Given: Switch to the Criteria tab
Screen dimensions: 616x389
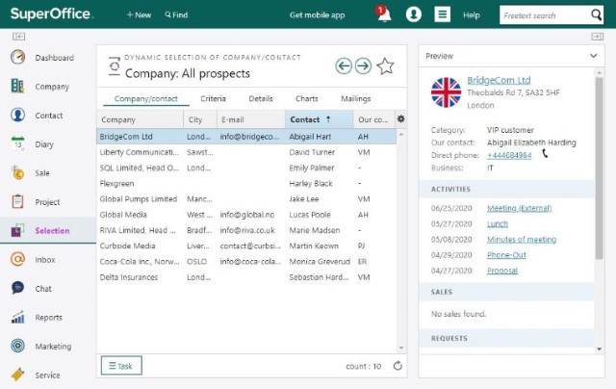Looking at the screenshot, I should pos(213,98).
